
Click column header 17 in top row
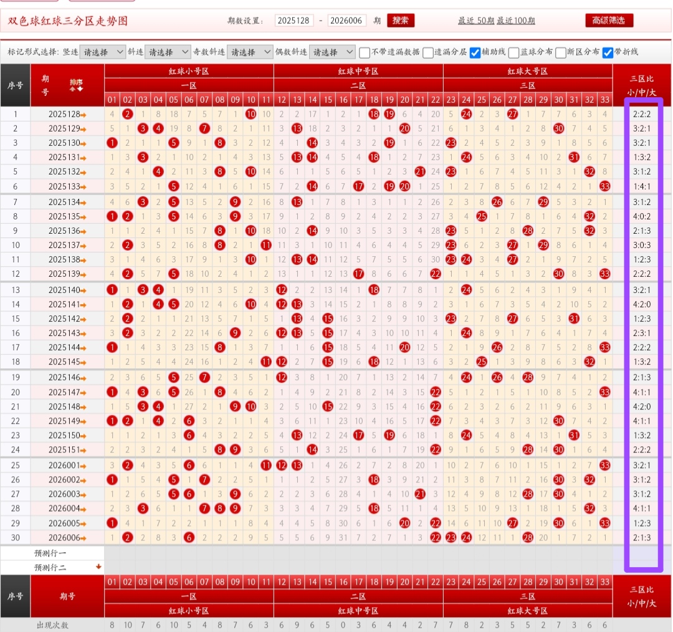358,100
